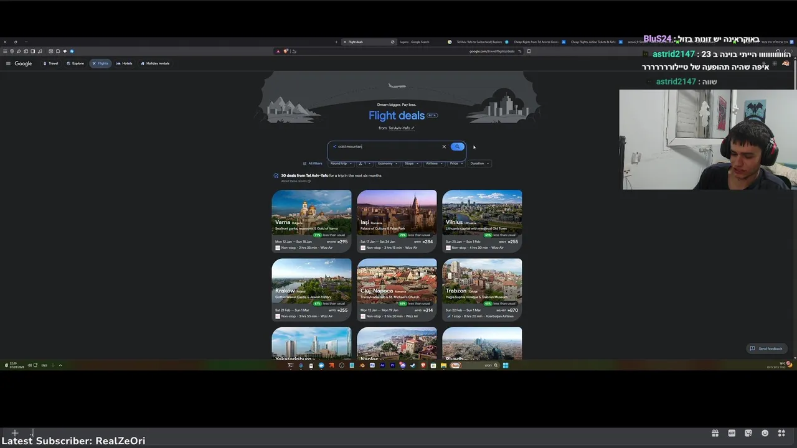Open the Vilnius flight deal card
Screen dimensions: 797x448
[x=482, y=221]
